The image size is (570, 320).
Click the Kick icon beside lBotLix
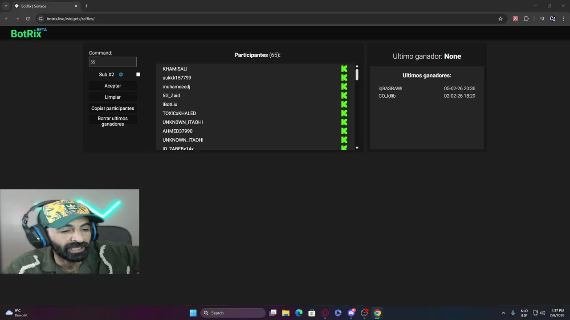pyautogui.click(x=344, y=104)
